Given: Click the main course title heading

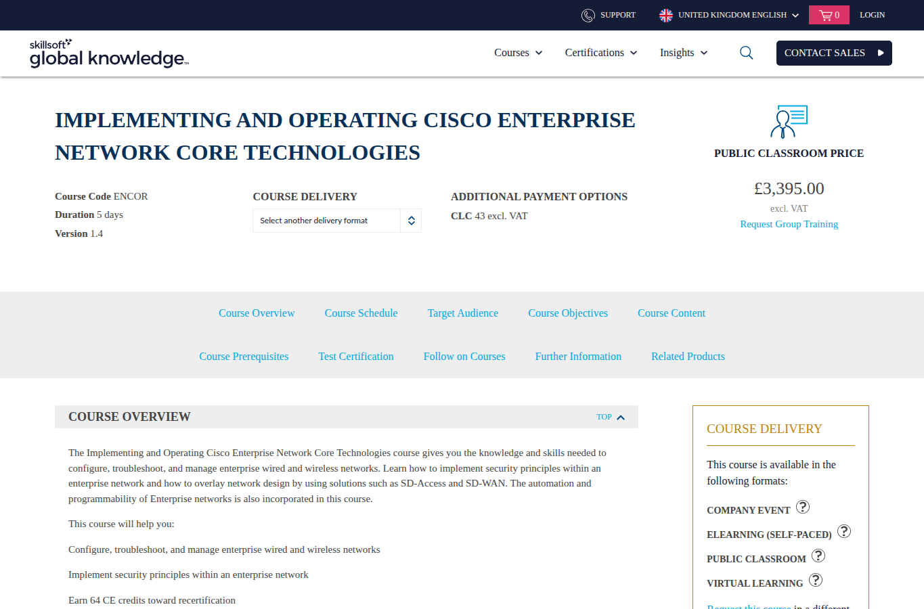Looking at the screenshot, I should coord(345,136).
